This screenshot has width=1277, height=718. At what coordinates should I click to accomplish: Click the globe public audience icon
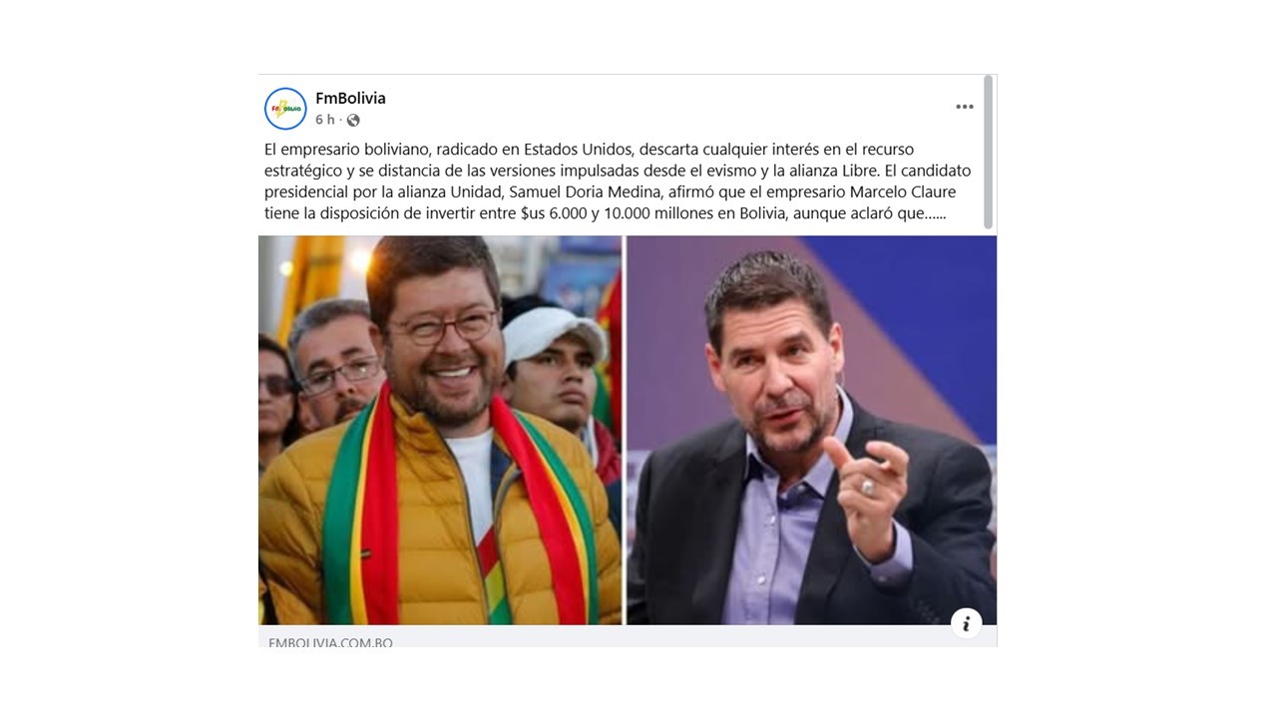[x=353, y=120]
